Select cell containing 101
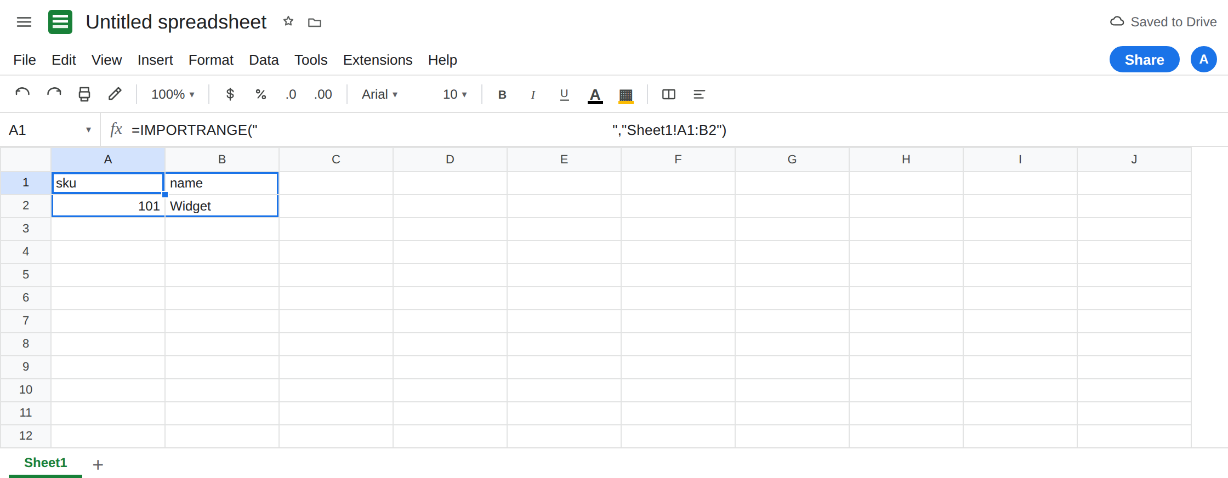Viewport: 1228px width, 478px height. click(x=108, y=206)
